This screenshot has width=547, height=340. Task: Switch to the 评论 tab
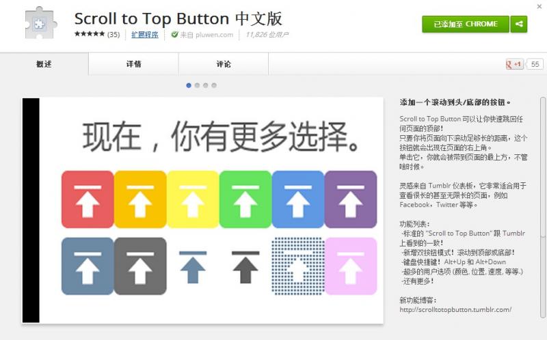(224, 64)
